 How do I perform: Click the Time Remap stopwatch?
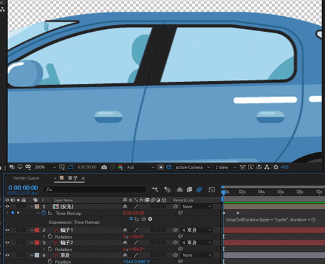click(44, 213)
